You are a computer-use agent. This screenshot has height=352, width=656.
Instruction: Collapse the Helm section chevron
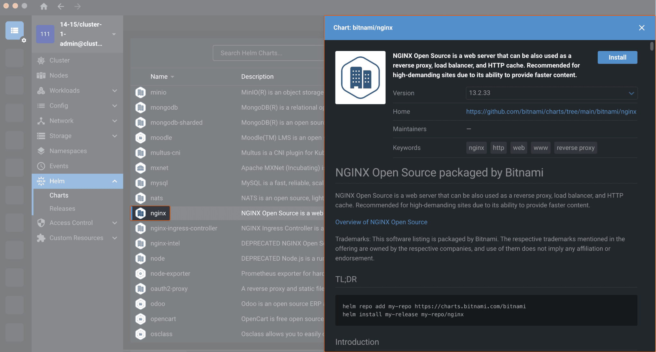115,181
